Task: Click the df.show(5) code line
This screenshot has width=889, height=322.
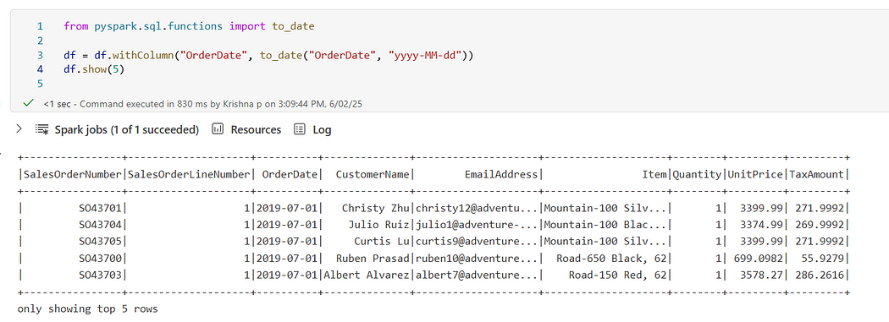Action: pyautogui.click(x=93, y=69)
